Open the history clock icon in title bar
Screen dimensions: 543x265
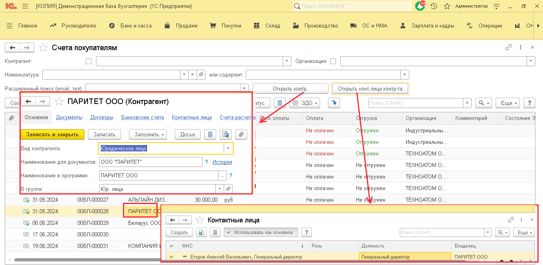(434, 6)
